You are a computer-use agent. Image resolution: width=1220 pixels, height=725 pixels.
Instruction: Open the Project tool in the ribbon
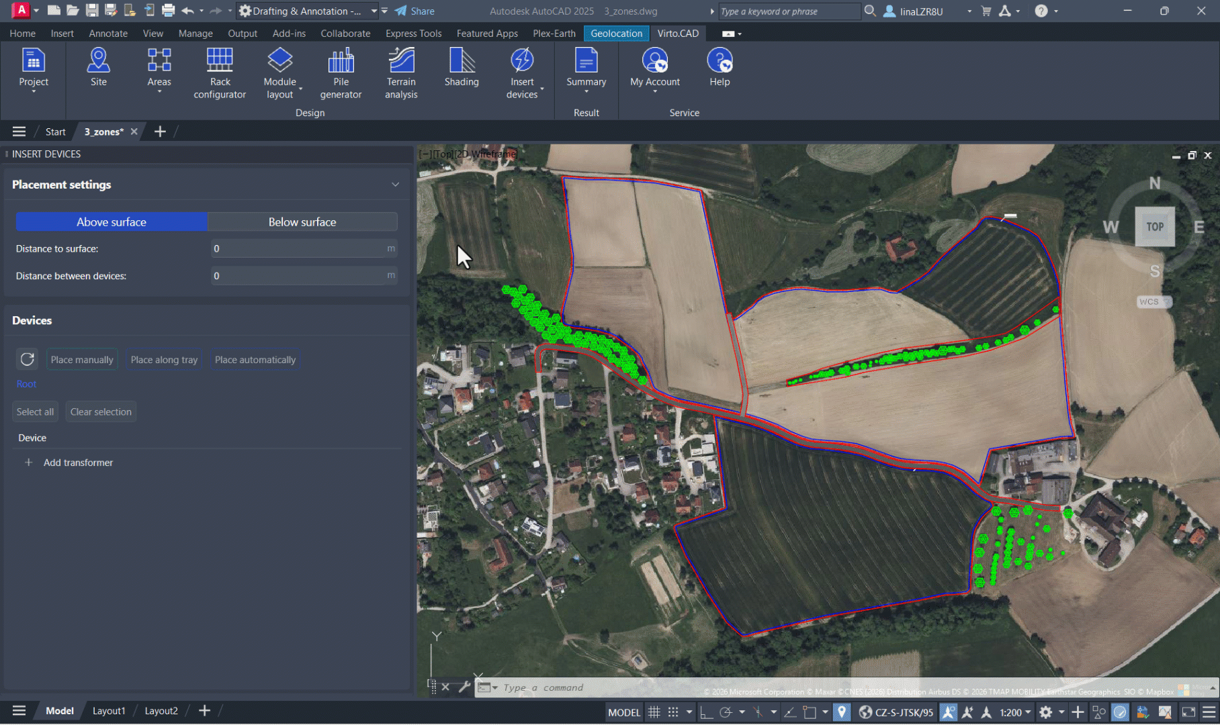click(34, 68)
